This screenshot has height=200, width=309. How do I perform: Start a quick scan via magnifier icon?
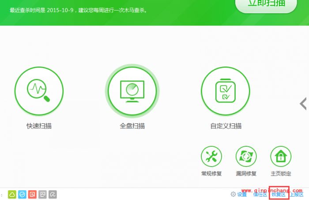(x=39, y=91)
